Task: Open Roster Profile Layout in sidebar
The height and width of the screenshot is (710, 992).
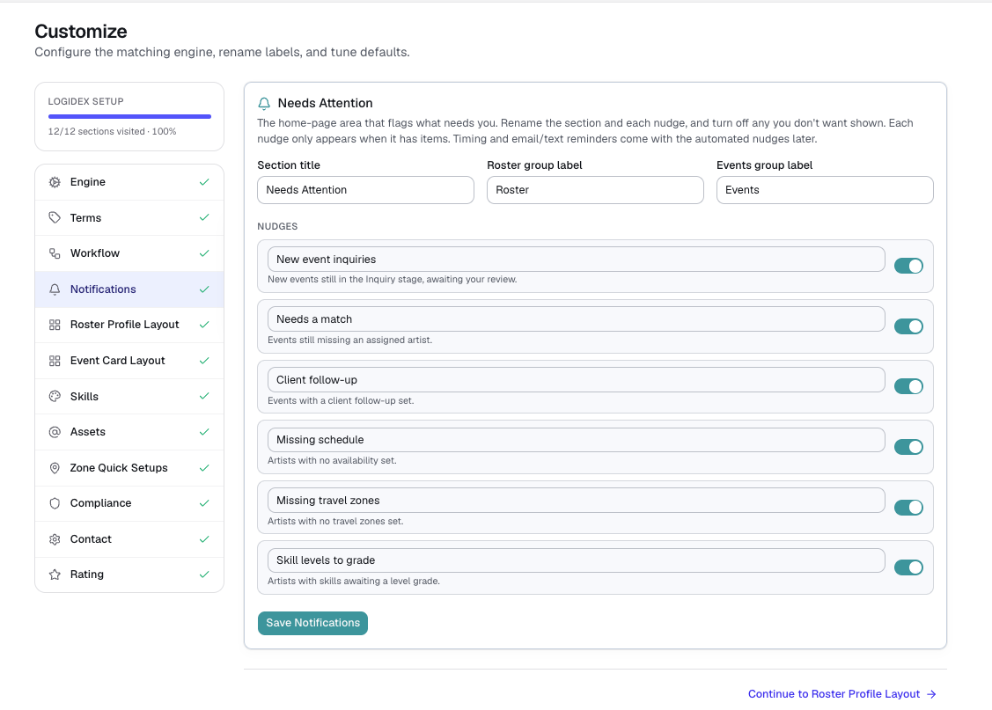Action: click(x=129, y=325)
